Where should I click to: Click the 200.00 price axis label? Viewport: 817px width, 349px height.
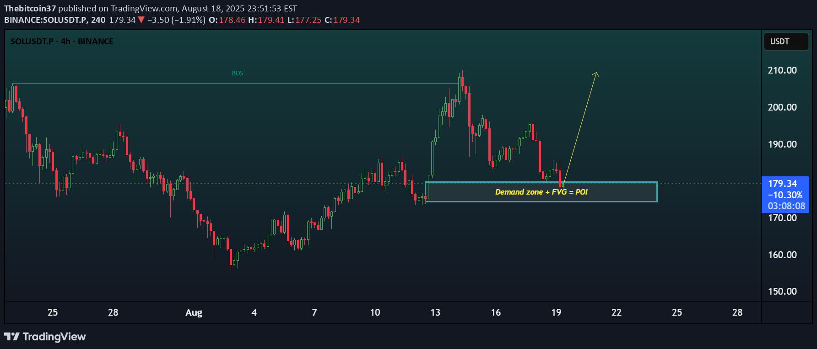782,107
